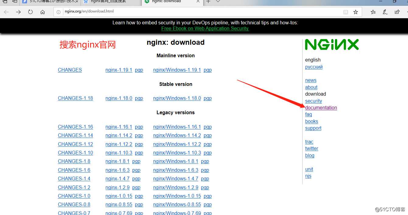This screenshot has width=408, height=215.
Task: Click the NGINX logo
Action: [332, 44]
